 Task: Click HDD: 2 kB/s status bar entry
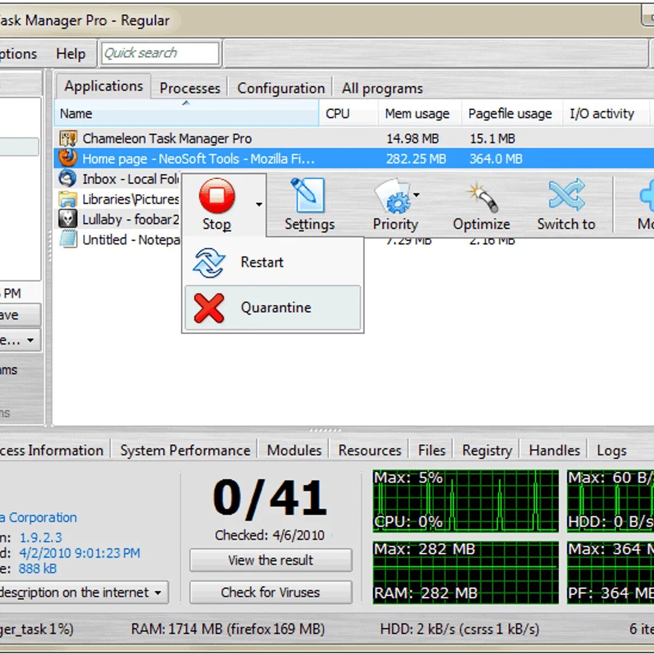(x=459, y=629)
